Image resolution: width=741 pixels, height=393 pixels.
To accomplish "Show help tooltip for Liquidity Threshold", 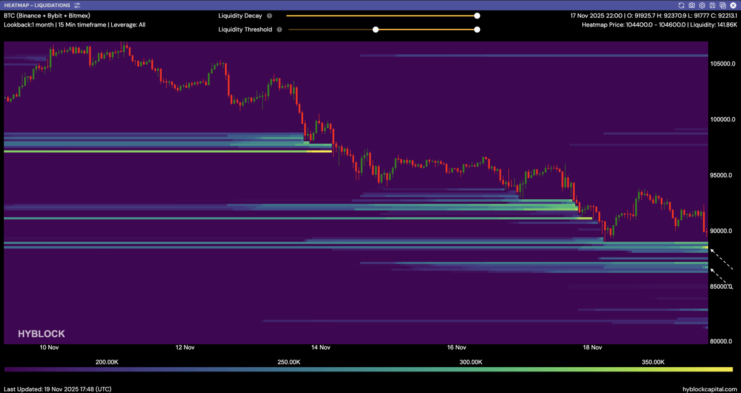I will 279,29.
